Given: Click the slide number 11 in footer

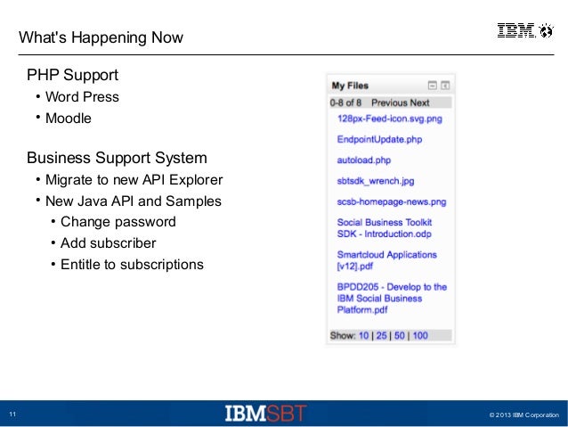Looking at the screenshot, I should (x=12, y=415).
